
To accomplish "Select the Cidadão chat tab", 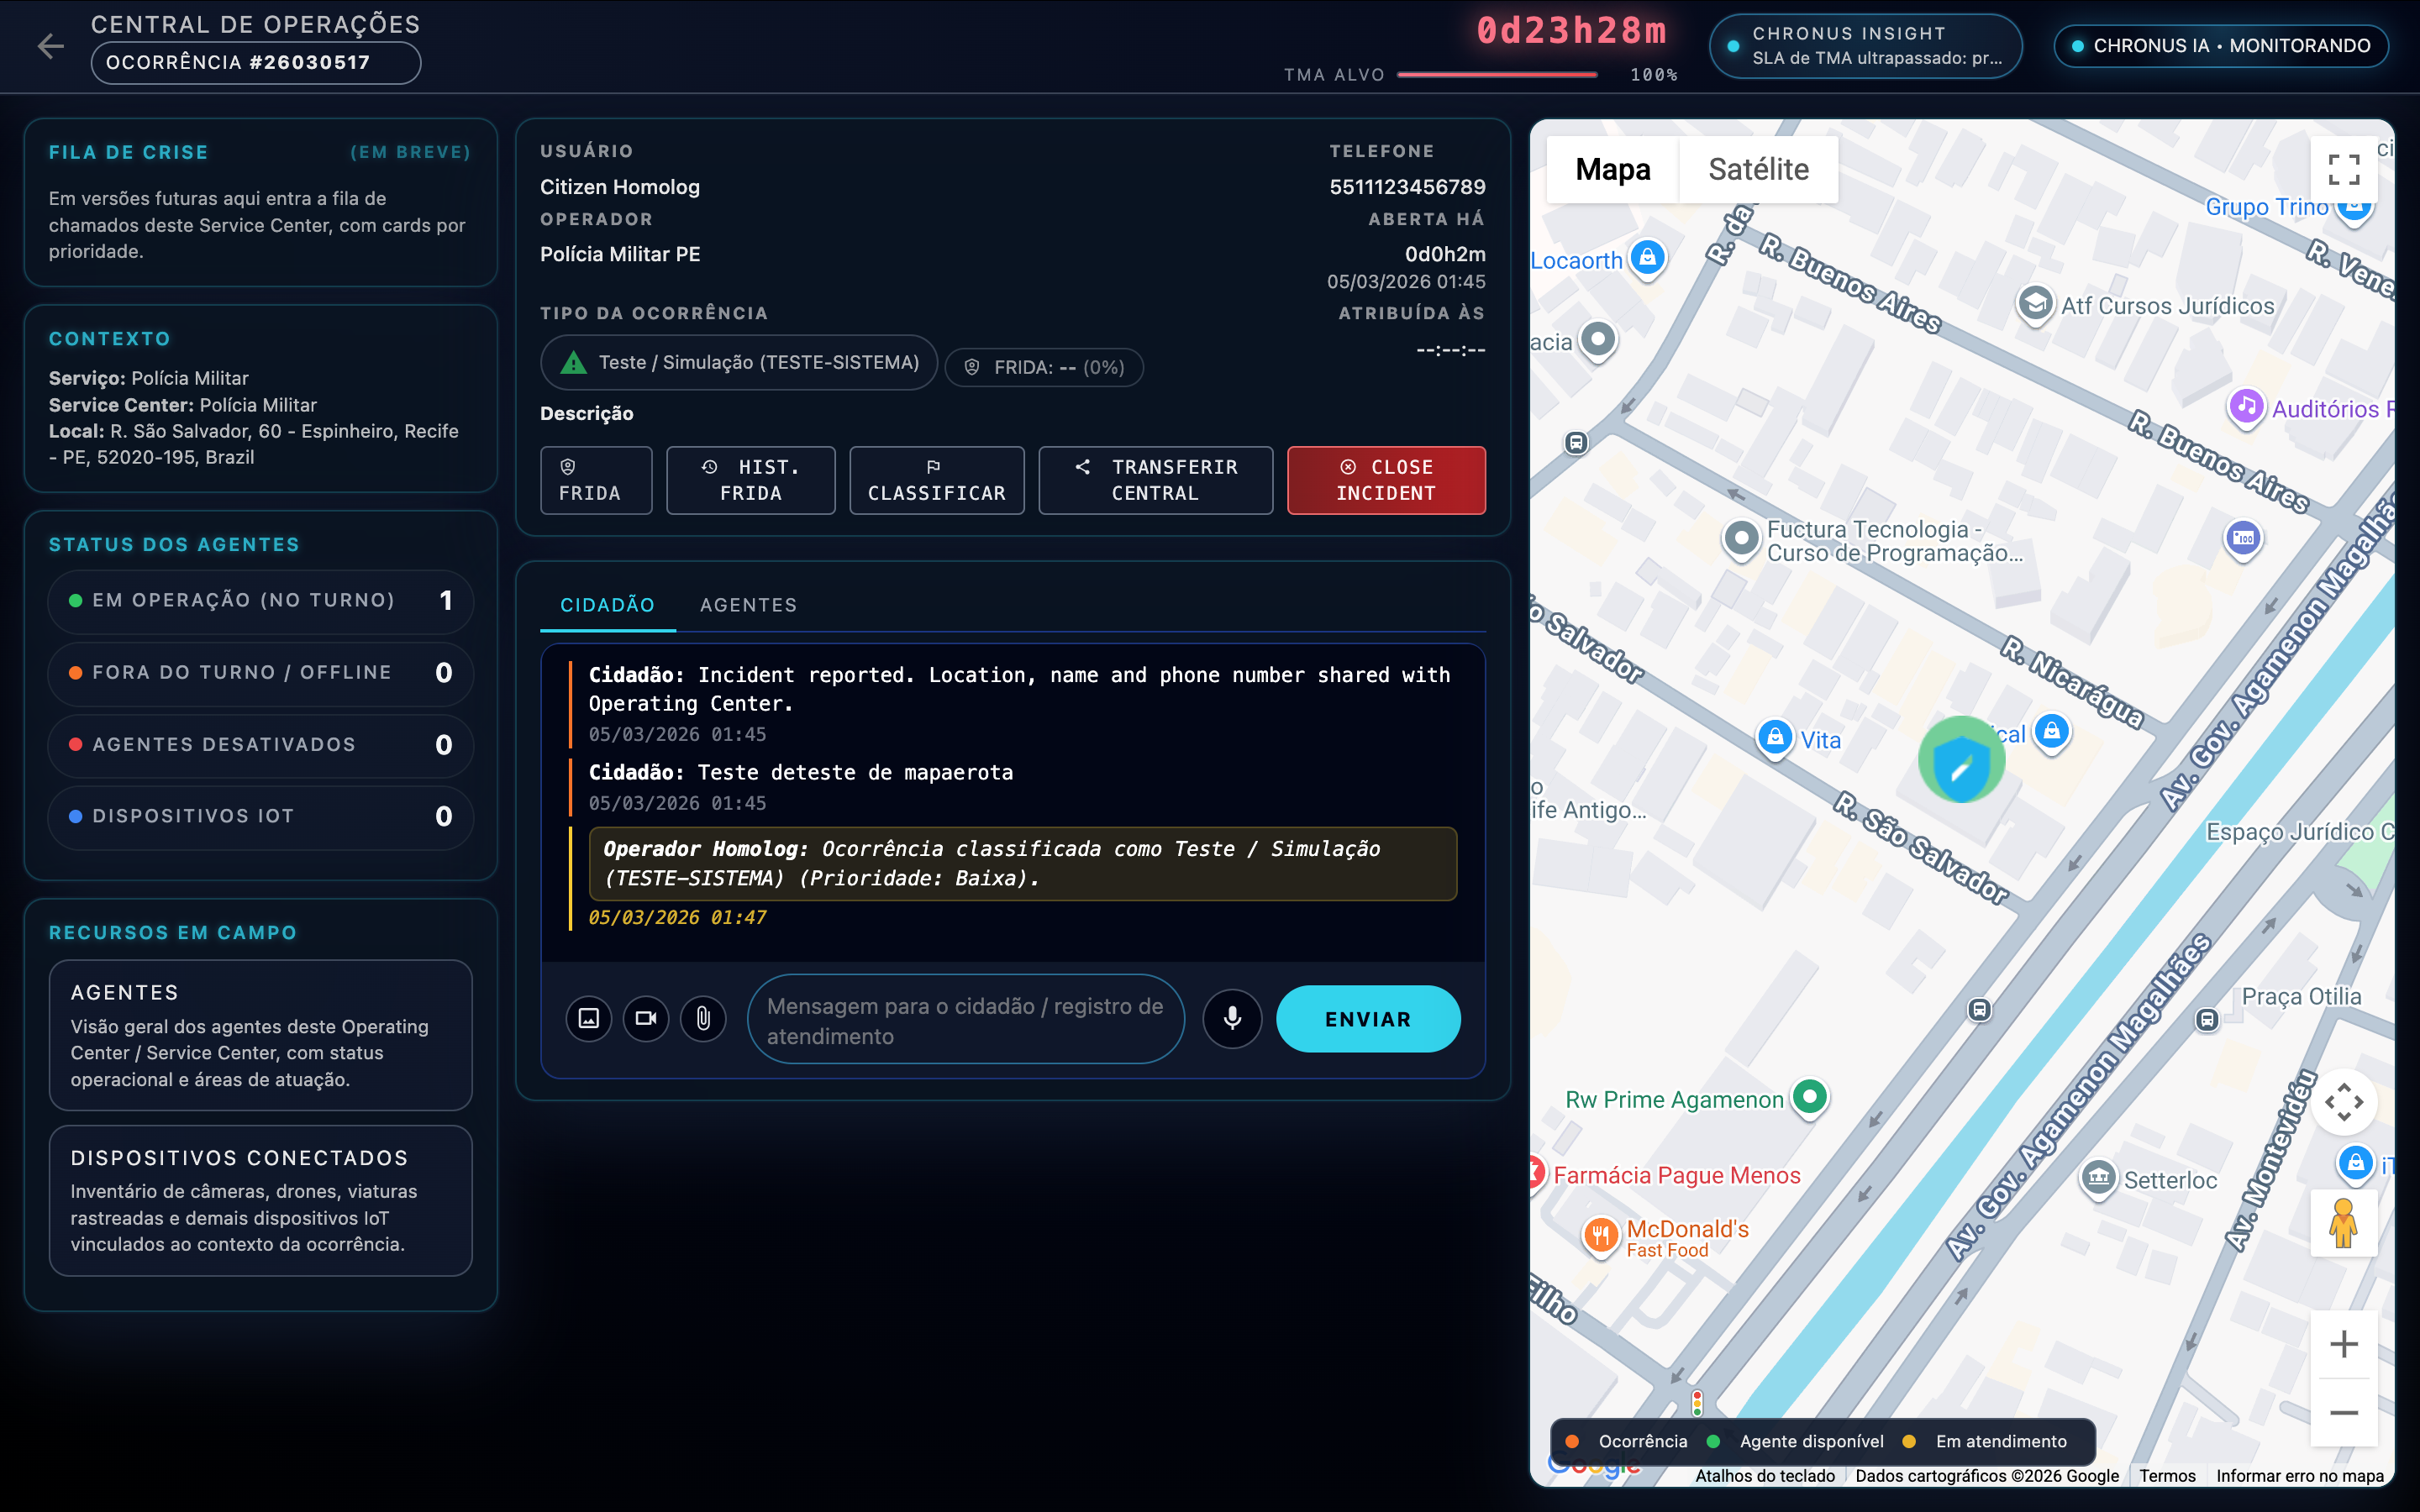I will (x=607, y=605).
